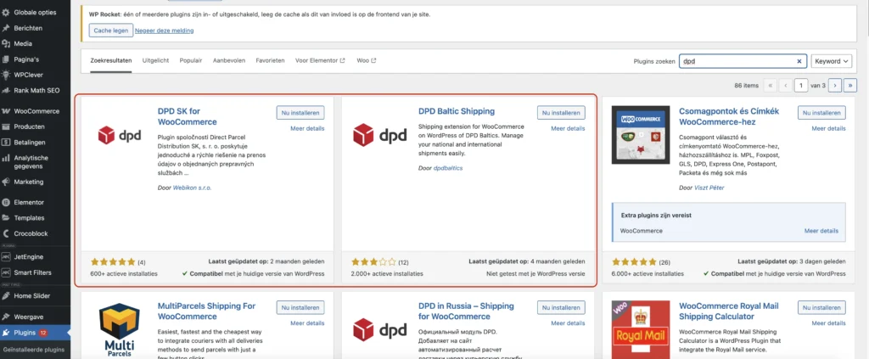Open Geïnstalleerde plugins submenu item
Image resolution: width=869 pixels, height=359 pixels.
(x=34, y=350)
